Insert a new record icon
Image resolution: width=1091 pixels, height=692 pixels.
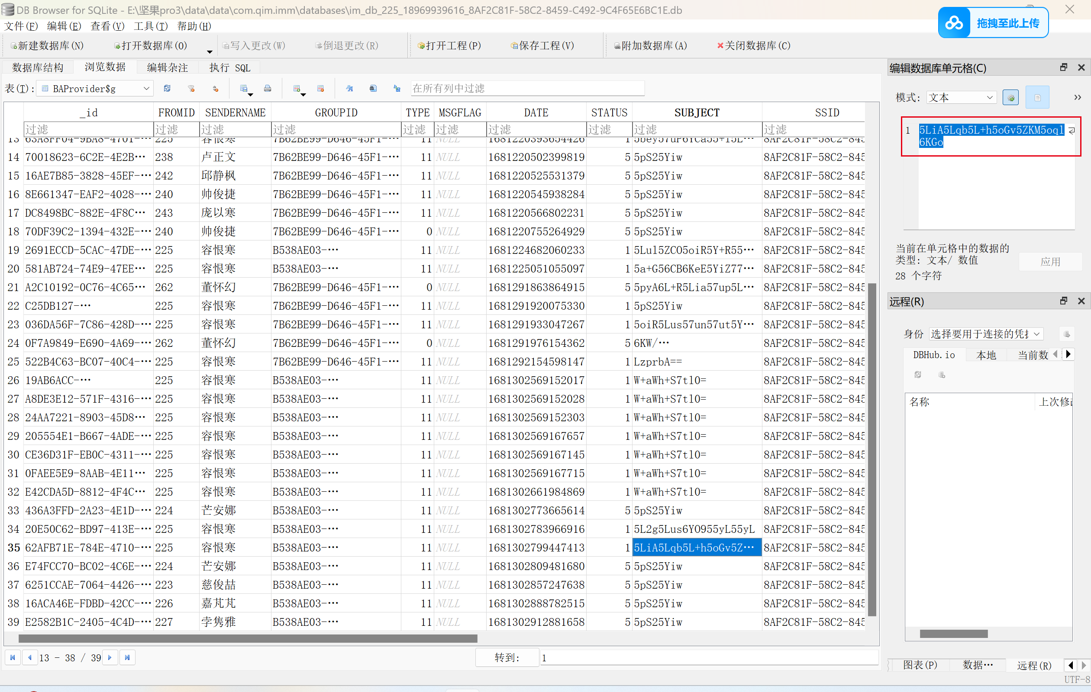click(x=297, y=88)
